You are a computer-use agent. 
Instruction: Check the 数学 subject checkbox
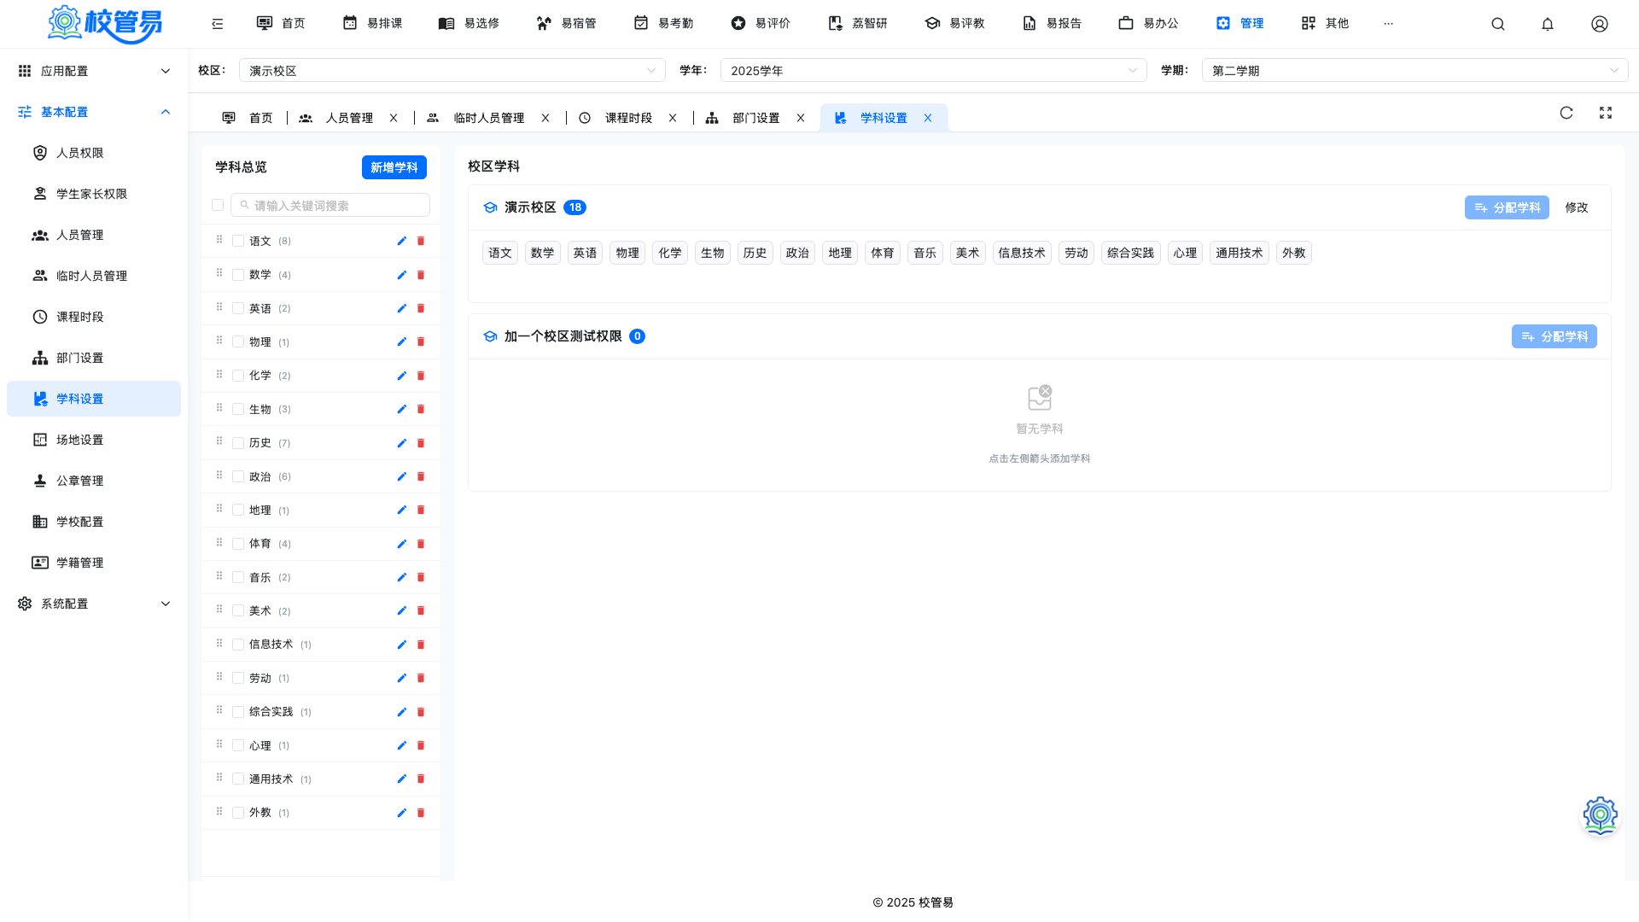(x=238, y=275)
